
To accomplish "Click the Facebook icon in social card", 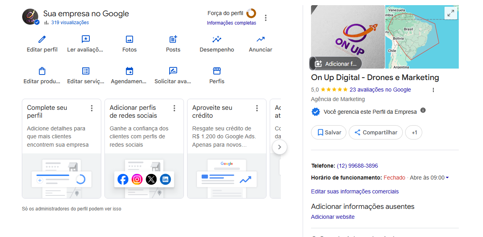I will pos(123,180).
